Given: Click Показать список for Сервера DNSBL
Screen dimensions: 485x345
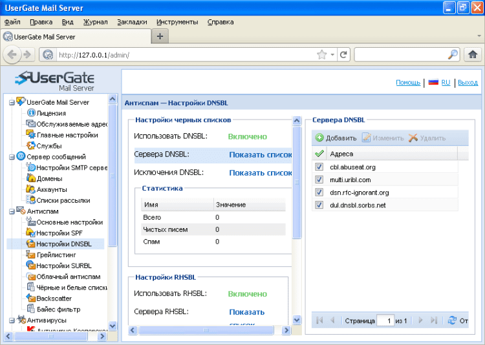Looking at the screenshot, I should [260, 155].
